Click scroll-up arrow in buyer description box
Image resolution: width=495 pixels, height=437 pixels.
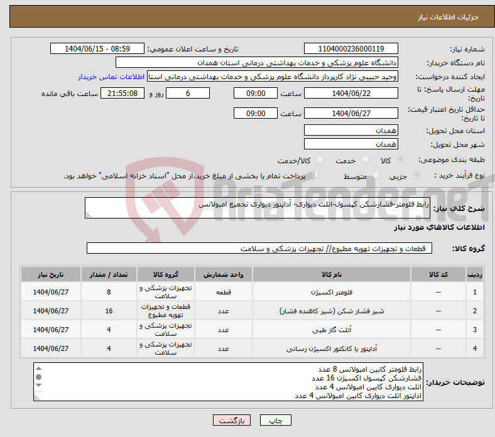coord(39,369)
